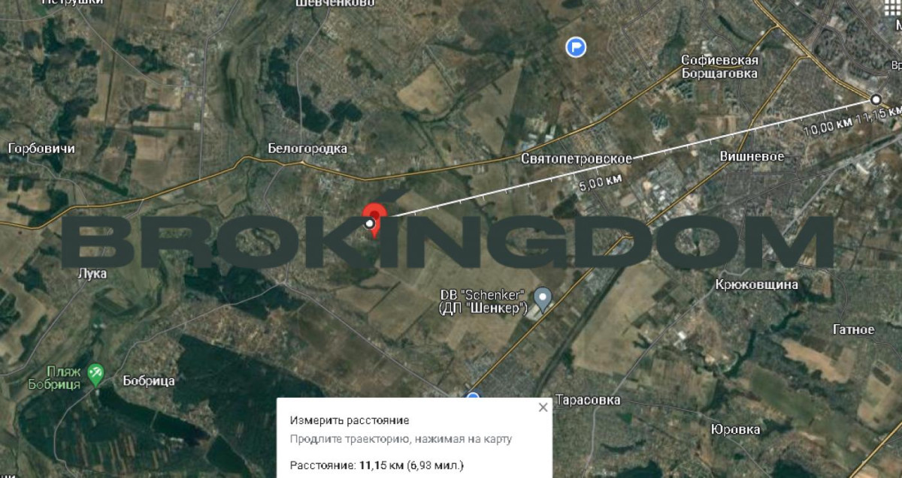Select the blue flag marker near Шевченково
Screen dimensions: 902x478
tap(576, 47)
